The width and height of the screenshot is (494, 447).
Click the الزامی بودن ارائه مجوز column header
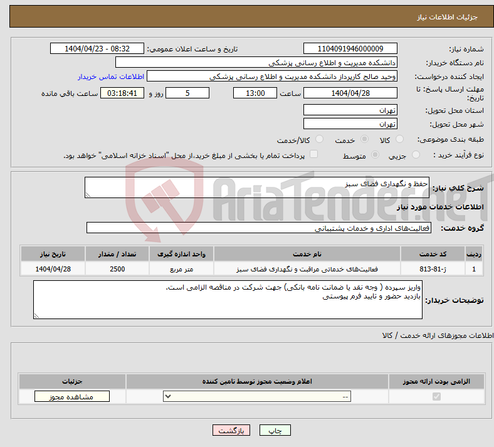click(436, 381)
